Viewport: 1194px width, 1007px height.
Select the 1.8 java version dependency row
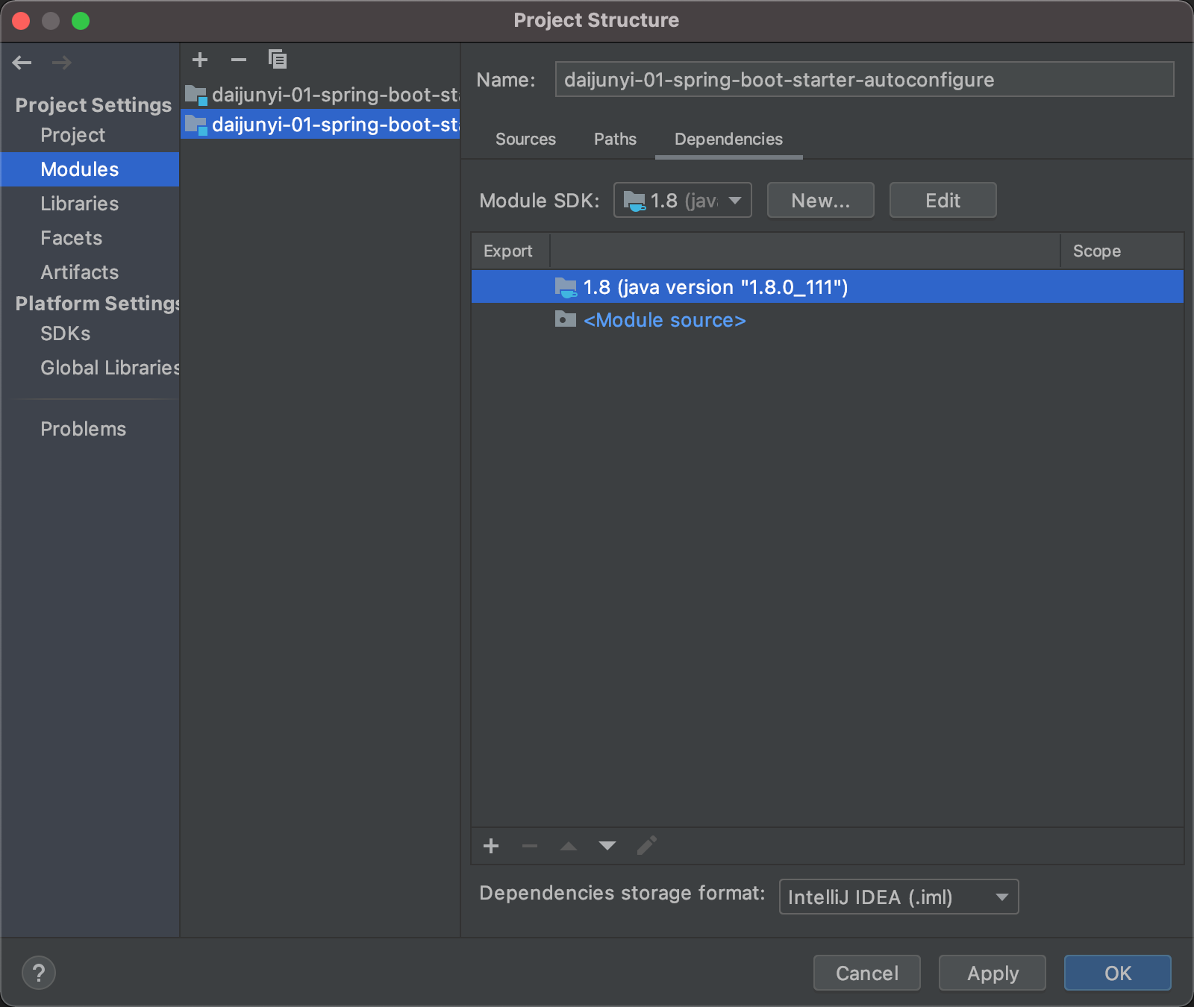828,287
